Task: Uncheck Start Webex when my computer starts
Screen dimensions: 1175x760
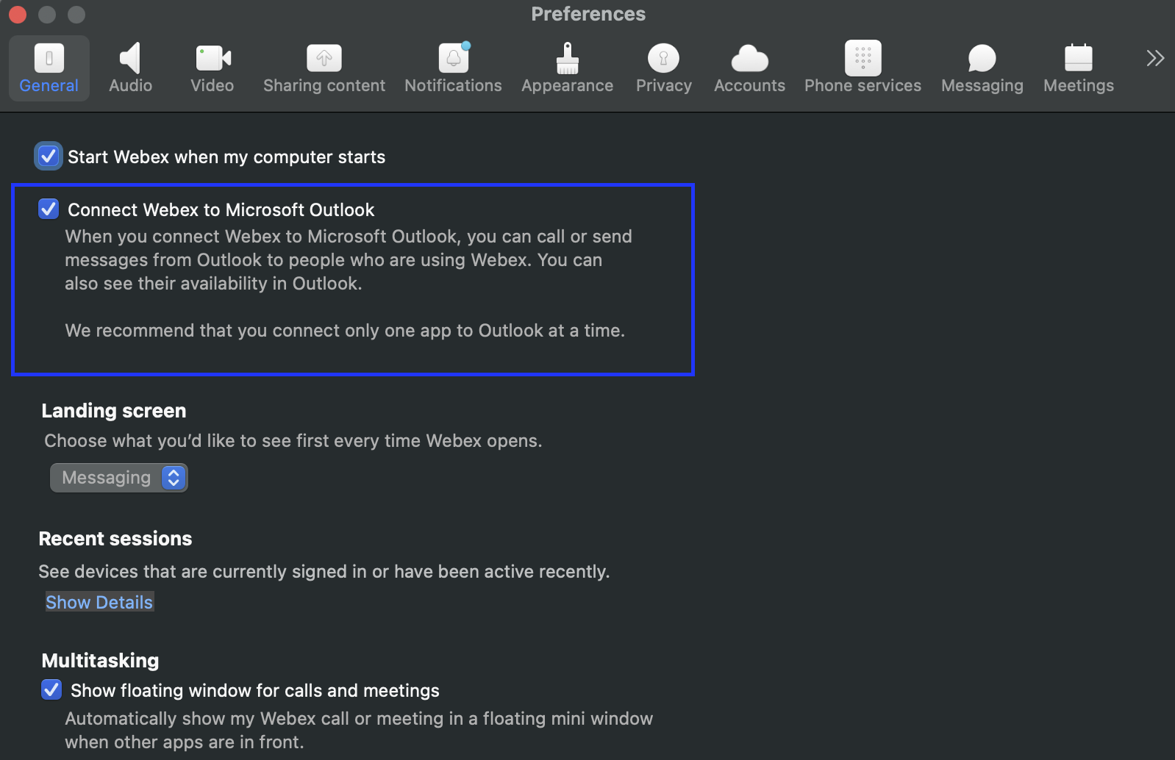Action: (49, 157)
